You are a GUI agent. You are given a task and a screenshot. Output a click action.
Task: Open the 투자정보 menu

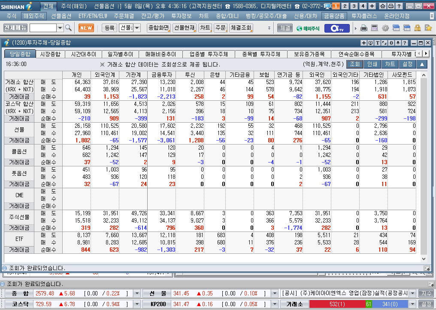pos(182,16)
